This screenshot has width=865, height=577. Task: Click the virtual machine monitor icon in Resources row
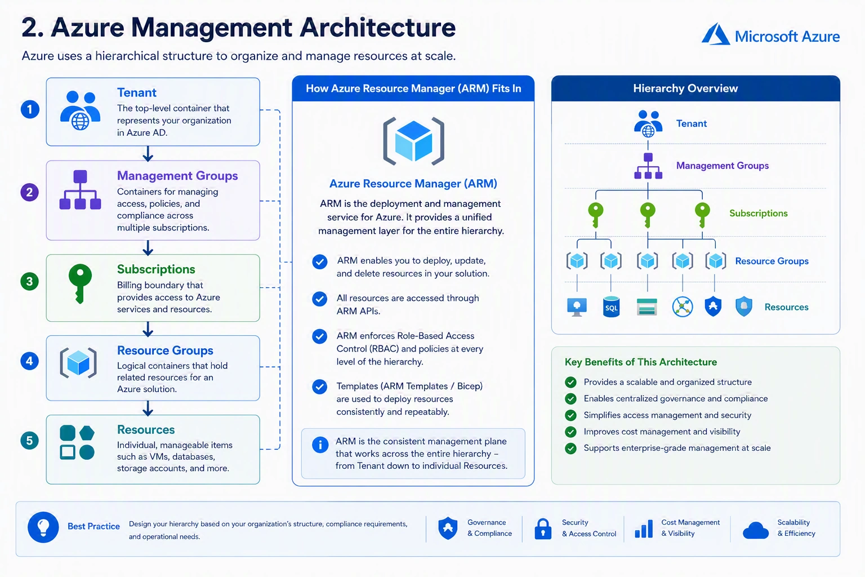pyautogui.click(x=577, y=307)
